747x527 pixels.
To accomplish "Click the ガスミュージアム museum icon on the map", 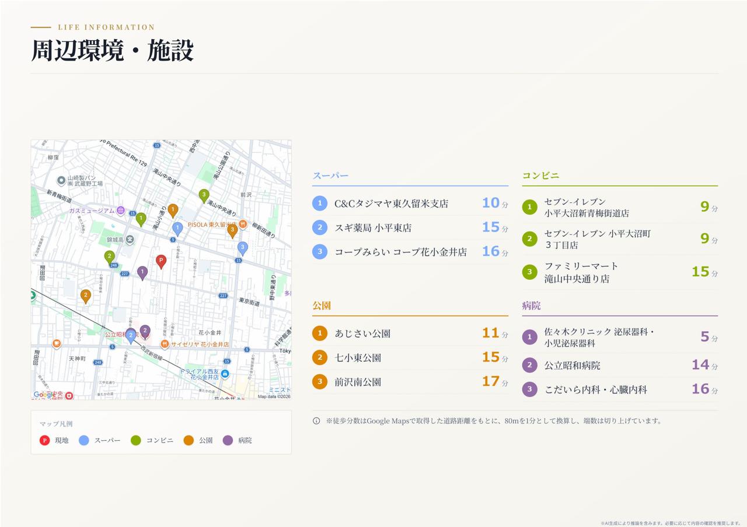I will pos(121,210).
